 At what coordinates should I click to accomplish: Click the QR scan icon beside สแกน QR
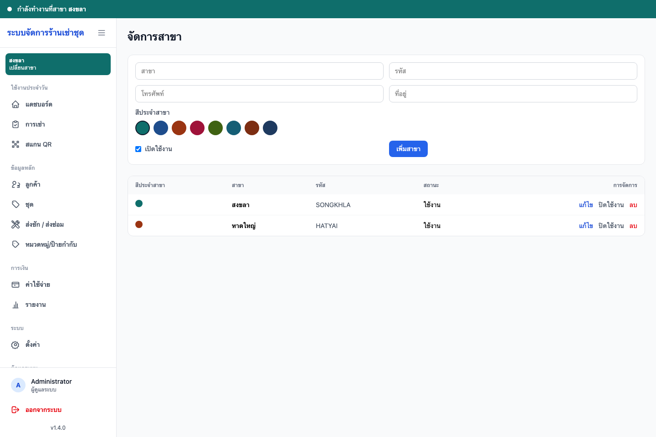(x=15, y=144)
